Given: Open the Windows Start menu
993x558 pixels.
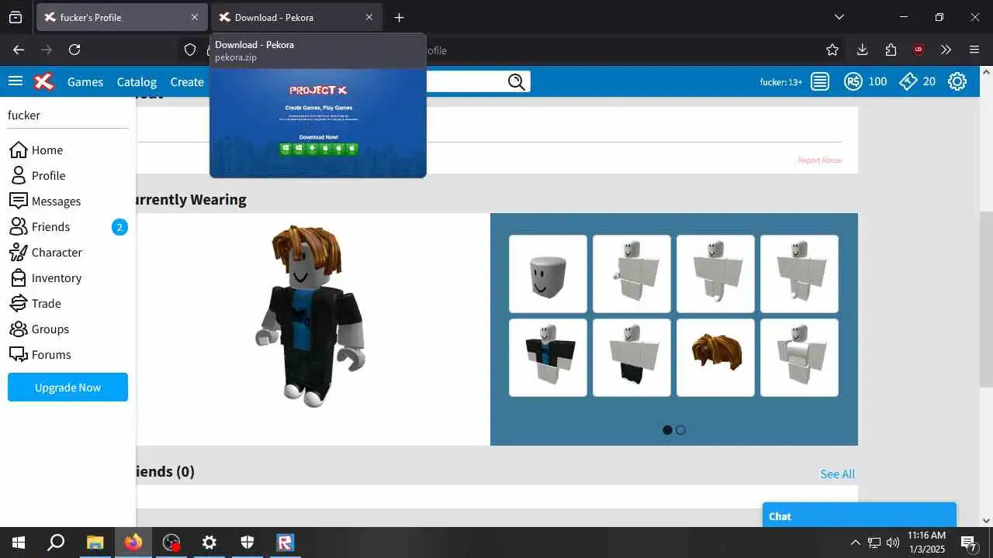Looking at the screenshot, I should point(19,542).
